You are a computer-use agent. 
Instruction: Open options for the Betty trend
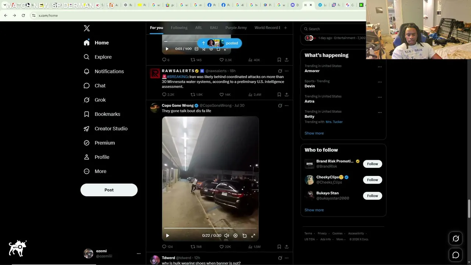380,112
